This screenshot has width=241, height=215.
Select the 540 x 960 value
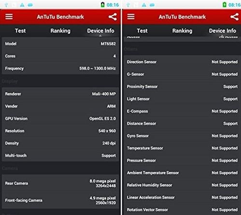(x=107, y=131)
